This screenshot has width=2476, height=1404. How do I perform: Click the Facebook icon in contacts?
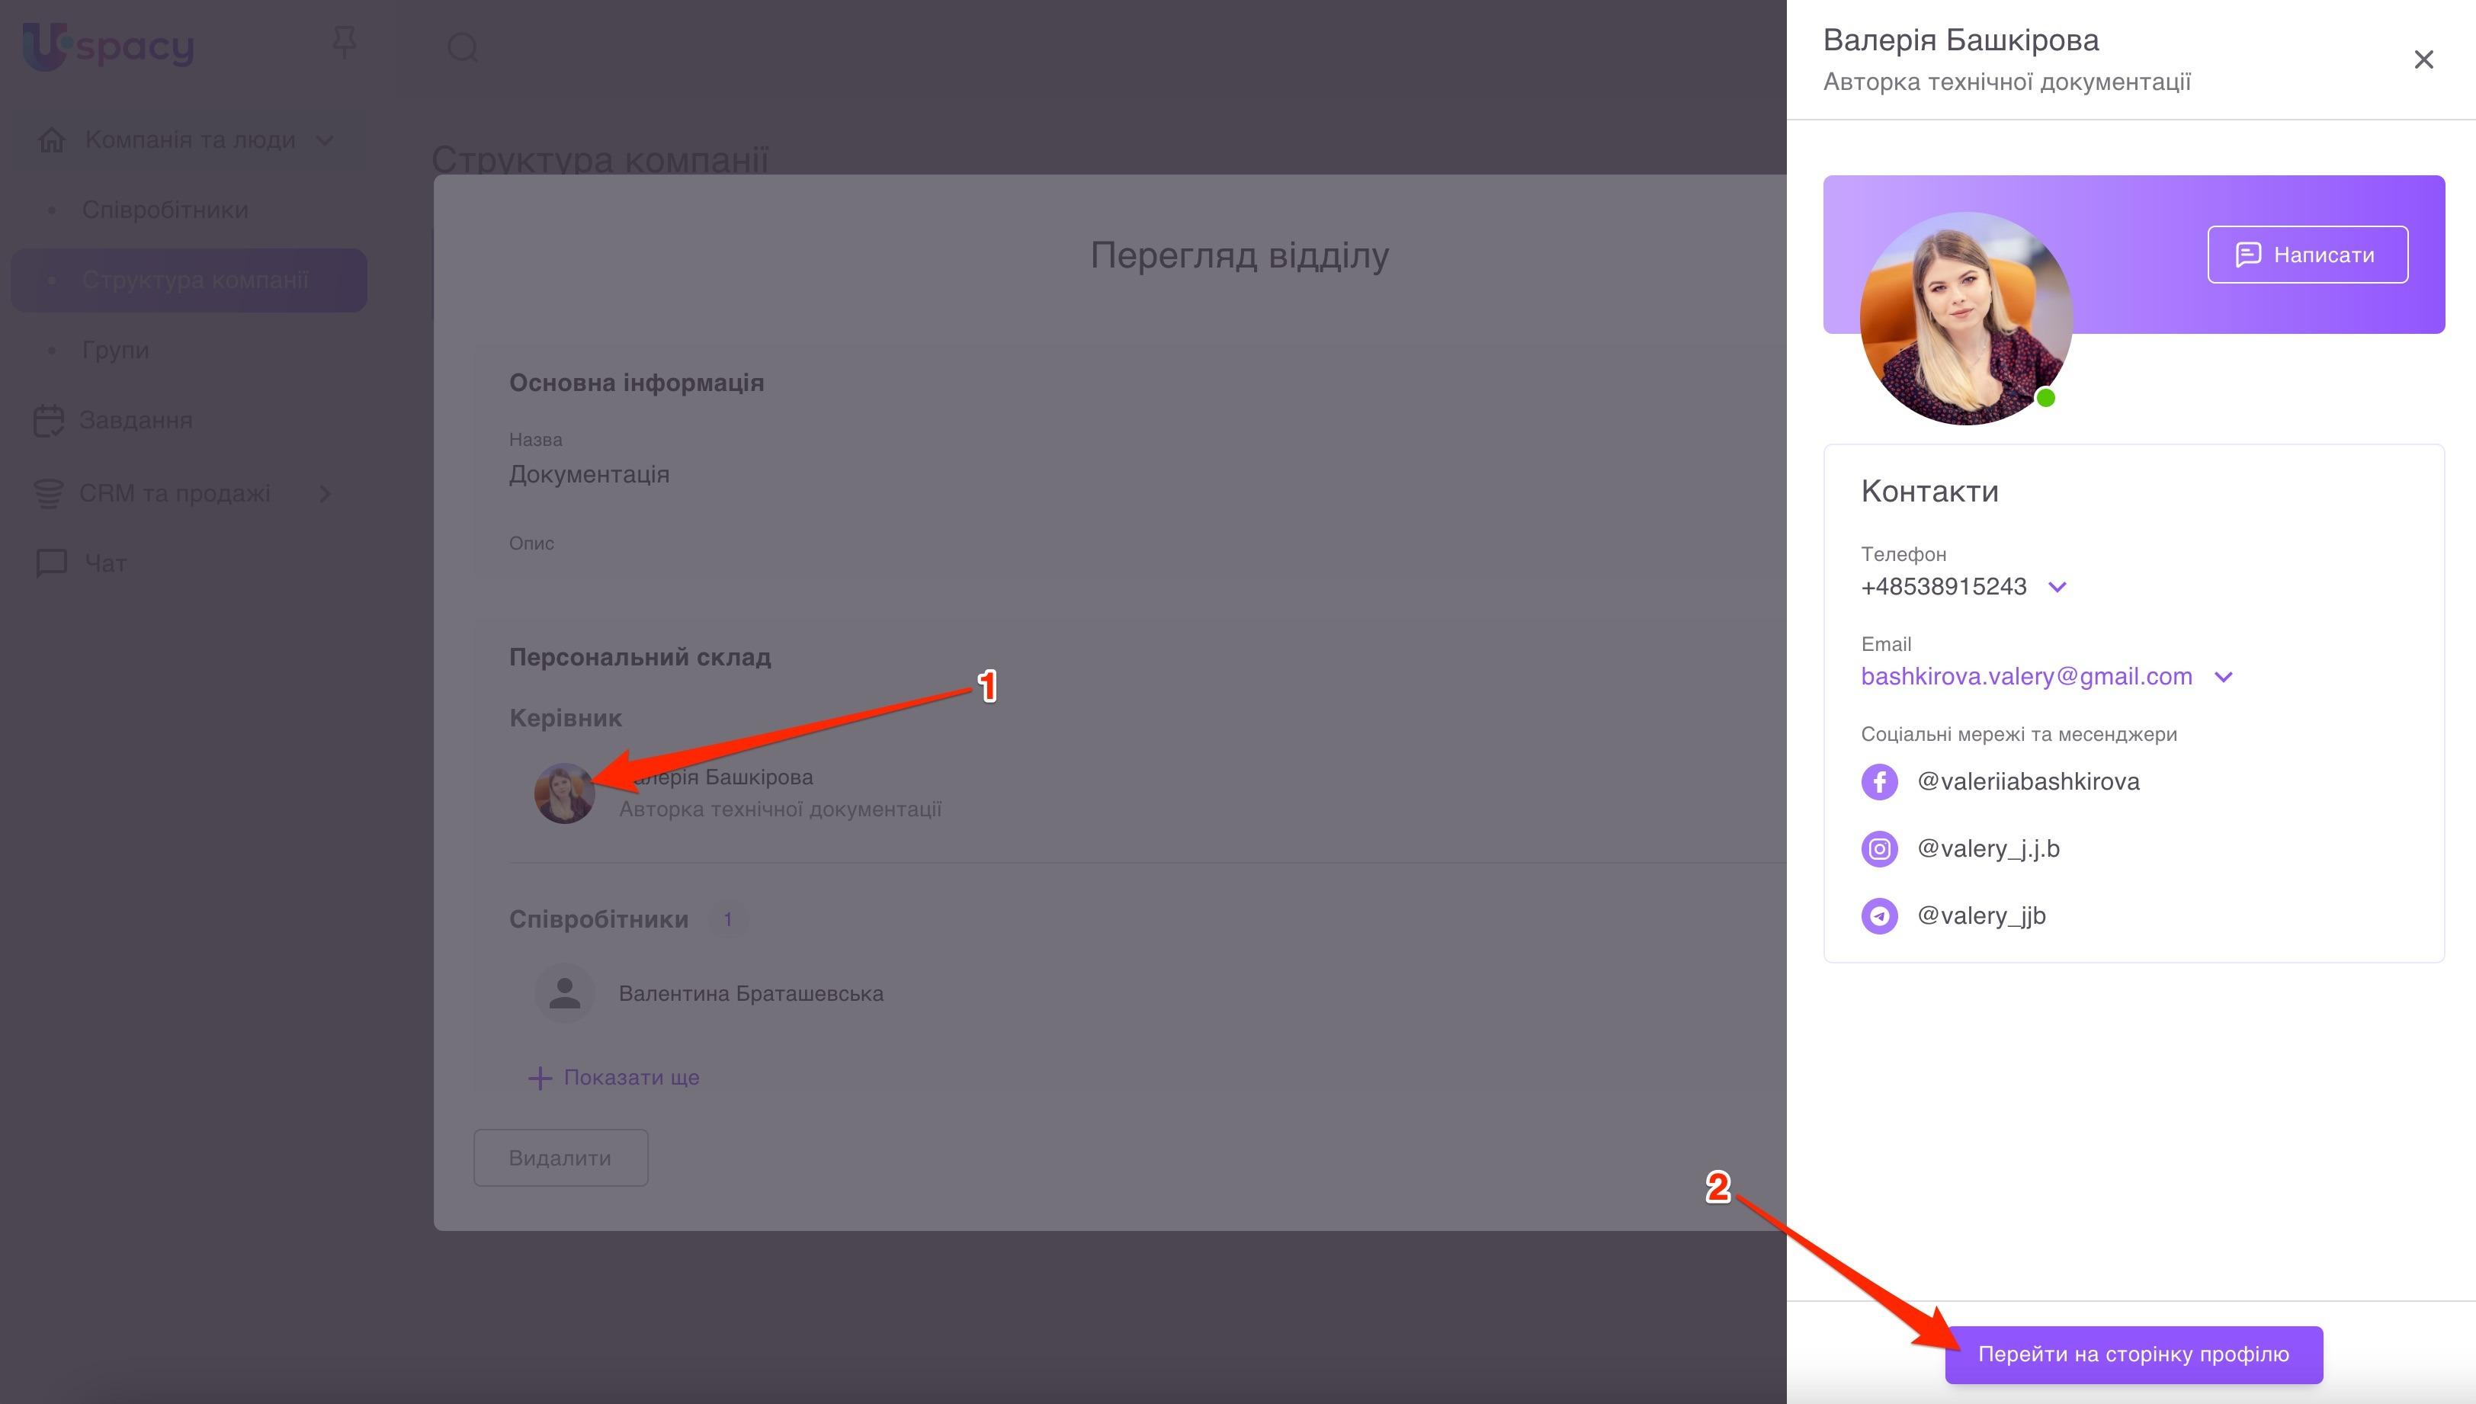[1878, 781]
